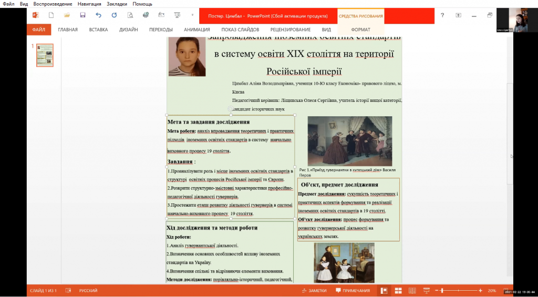The width and height of the screenshot is (538, 297).
Task: Open the РЕЦЕНЗИРОВАНИЕ tab
Action: click(x=290, y=29)
